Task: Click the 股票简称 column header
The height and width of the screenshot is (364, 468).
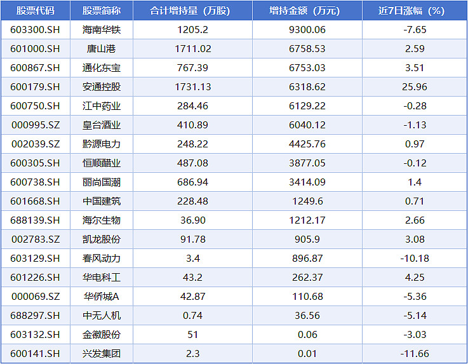Action: [x=102, y=11]
